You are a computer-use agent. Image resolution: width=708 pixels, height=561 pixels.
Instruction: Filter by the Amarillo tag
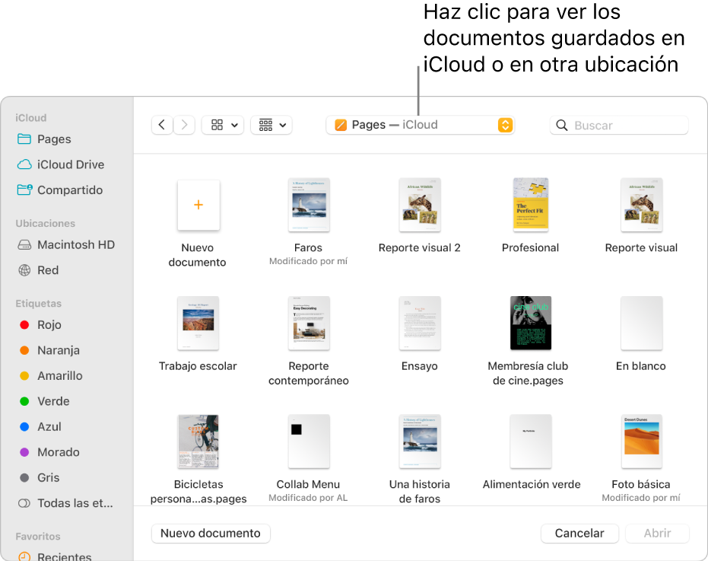[x=51, y=376]
